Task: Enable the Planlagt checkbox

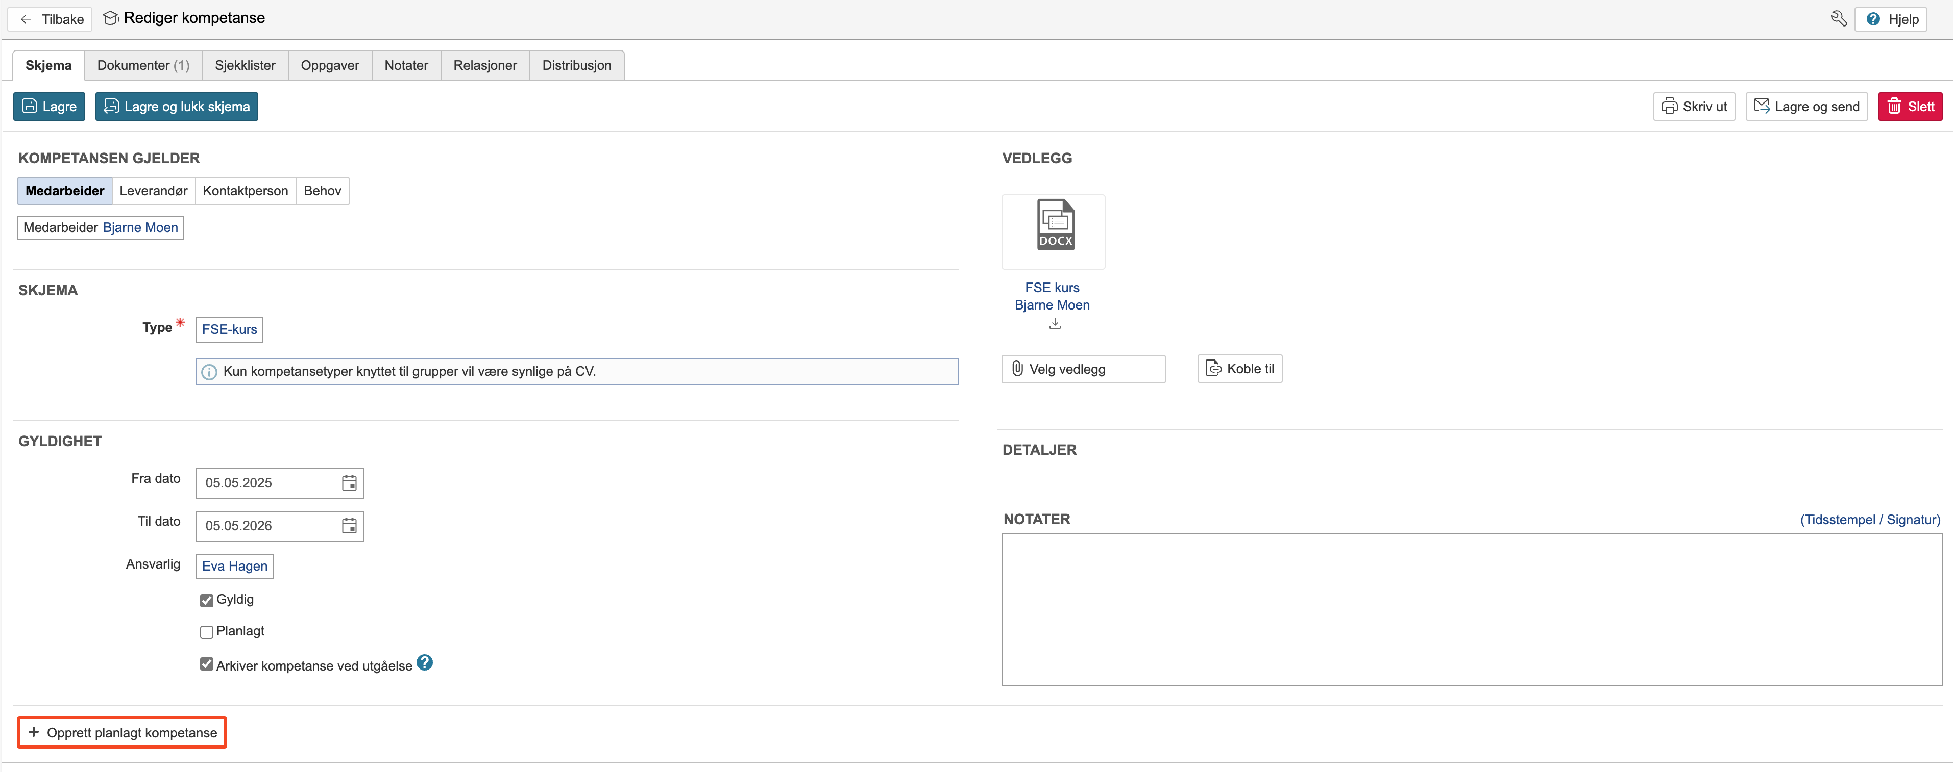Action: click(x=206, y=633)
